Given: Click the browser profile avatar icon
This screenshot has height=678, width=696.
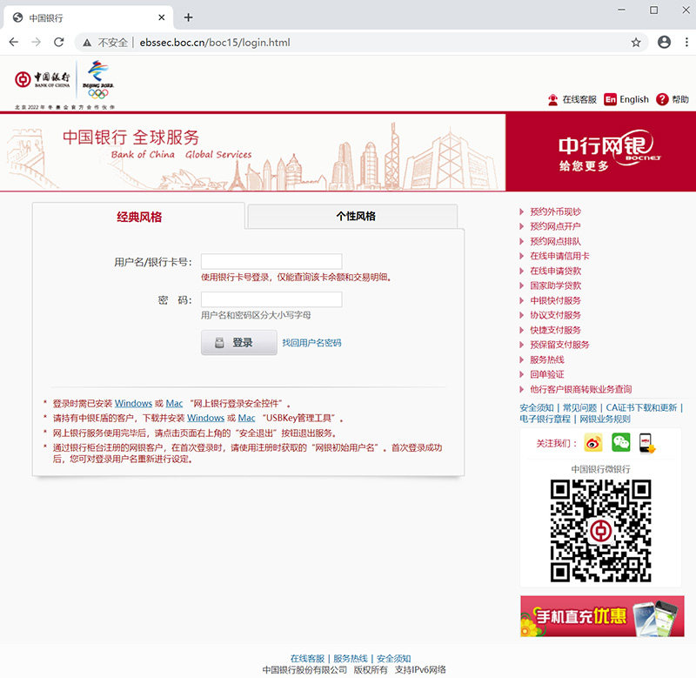Looking at the screenshot, I should click(663, 42).
